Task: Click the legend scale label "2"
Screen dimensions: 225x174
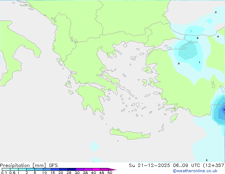Action: coord(27,173)
